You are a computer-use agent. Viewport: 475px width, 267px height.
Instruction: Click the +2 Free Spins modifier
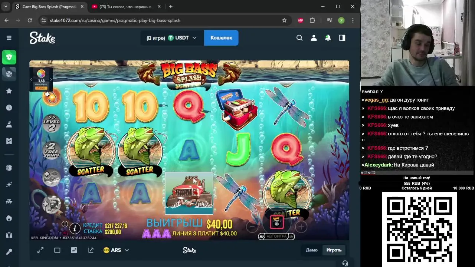[x=51, y=150]
